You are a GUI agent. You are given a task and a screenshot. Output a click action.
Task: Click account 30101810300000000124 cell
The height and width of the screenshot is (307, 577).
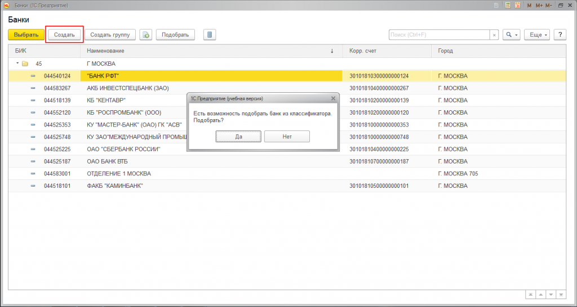379,76
